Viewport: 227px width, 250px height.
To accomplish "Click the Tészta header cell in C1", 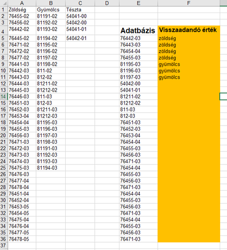I will (x=80, y=9).
